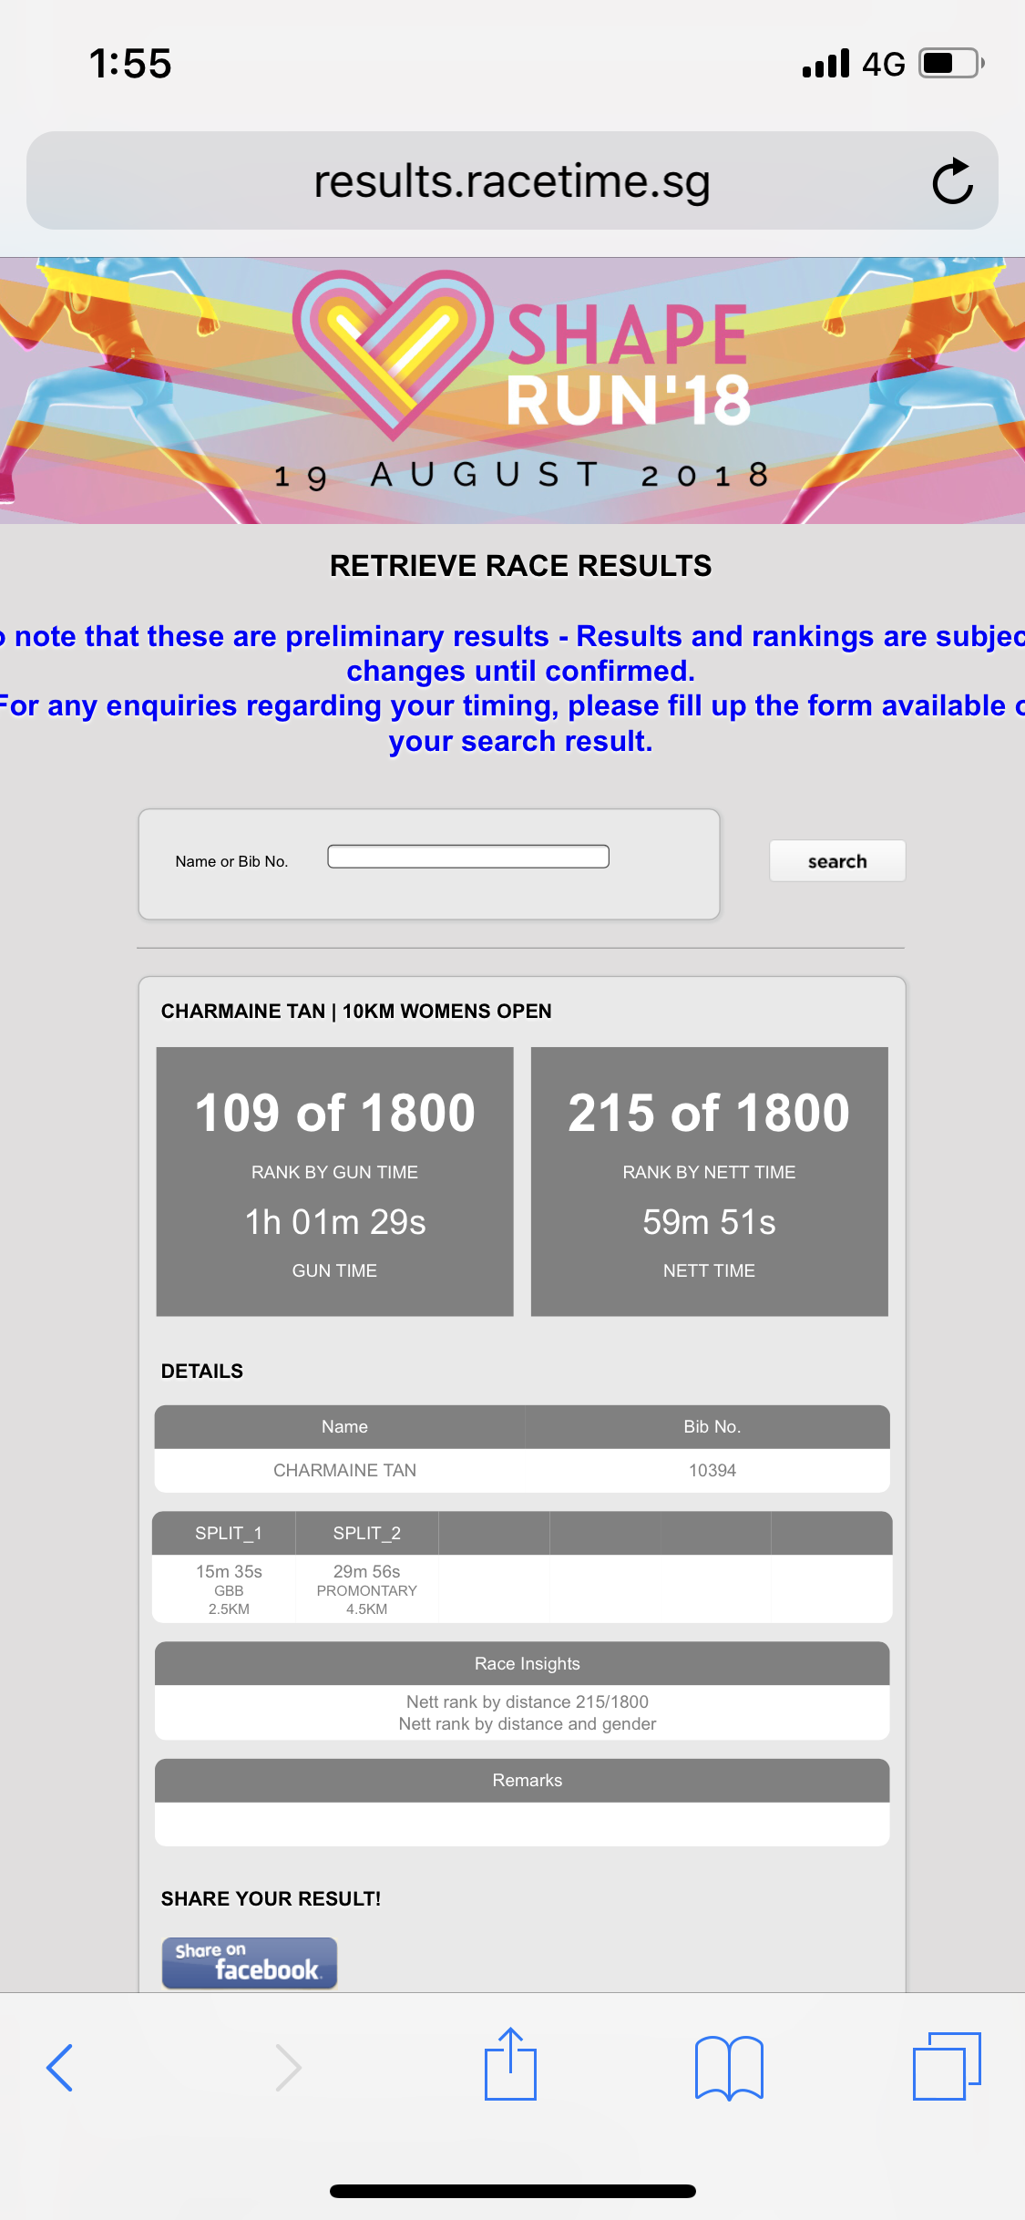Tap the 'DETAILS' section label
The width and height of the screenshot is (1025, 2220).
202,1371
